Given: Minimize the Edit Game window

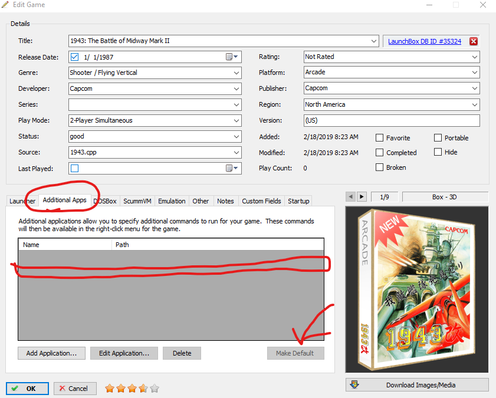Looking at the screenshot, I should (429, 5).
